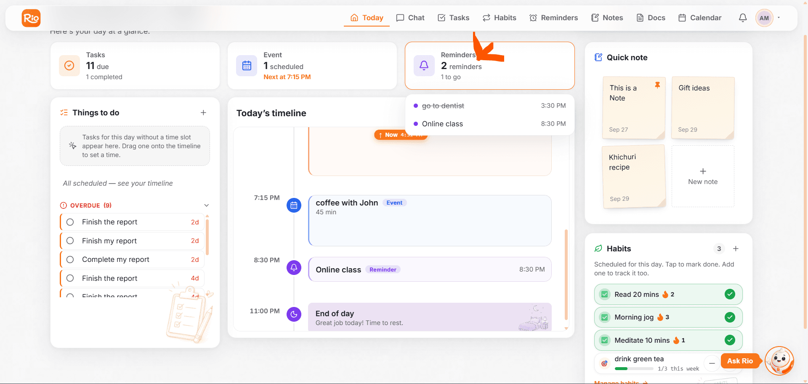Add a new task with Things to do plus

click(203, 112)
